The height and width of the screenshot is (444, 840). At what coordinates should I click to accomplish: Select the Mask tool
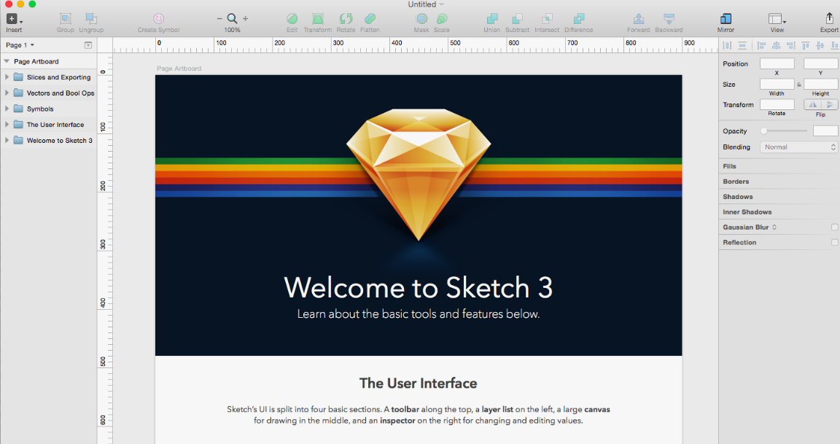click(421, 19)
